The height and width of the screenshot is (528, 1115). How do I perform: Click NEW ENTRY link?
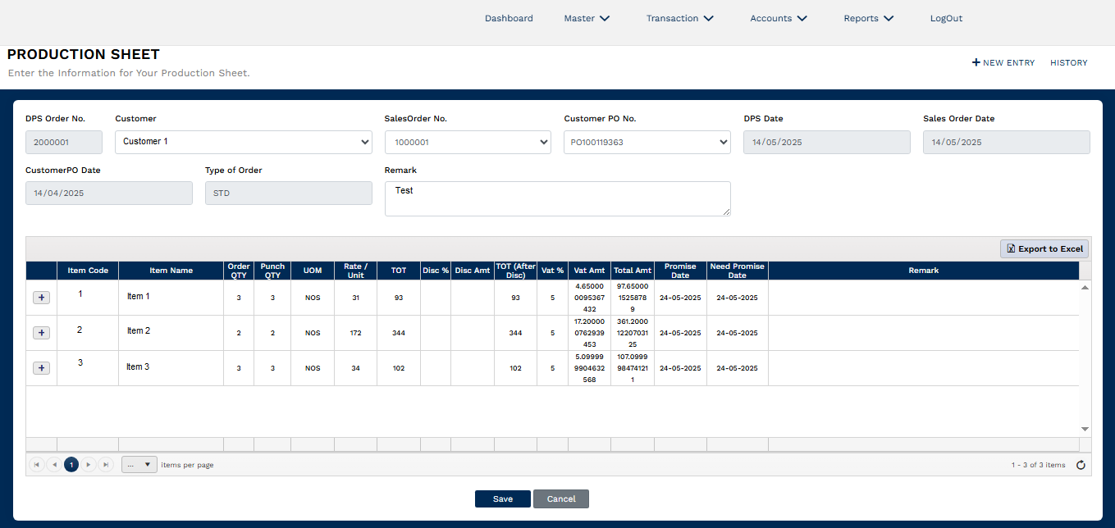(x=1003, y=62)
